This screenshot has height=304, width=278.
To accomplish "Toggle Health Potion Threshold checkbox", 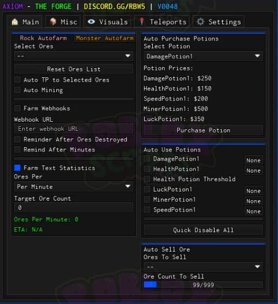I will pyautogui.click(x=147, y=179).
